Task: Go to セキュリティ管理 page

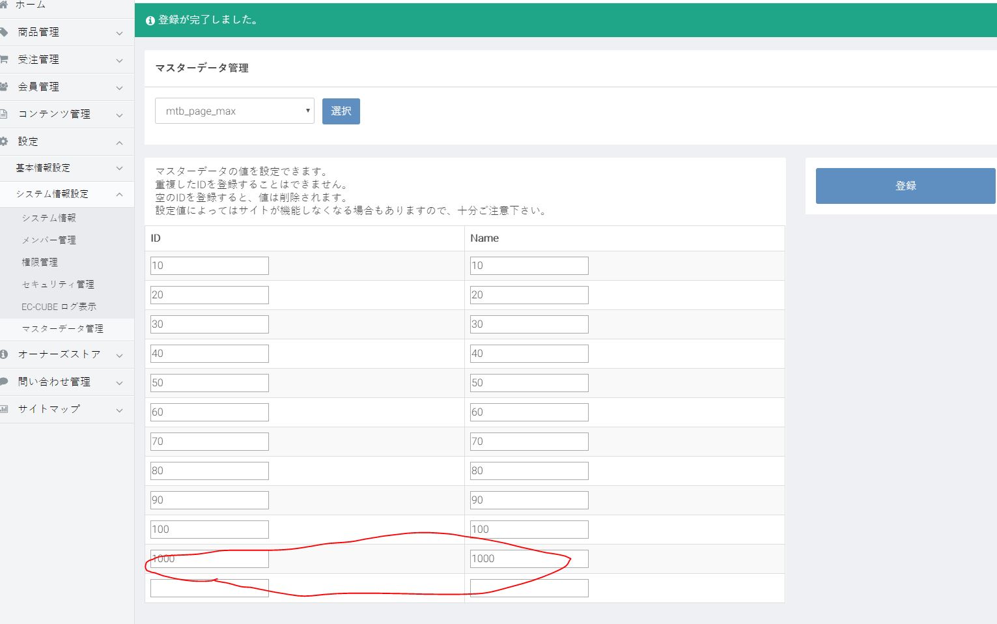Action: 58,285
